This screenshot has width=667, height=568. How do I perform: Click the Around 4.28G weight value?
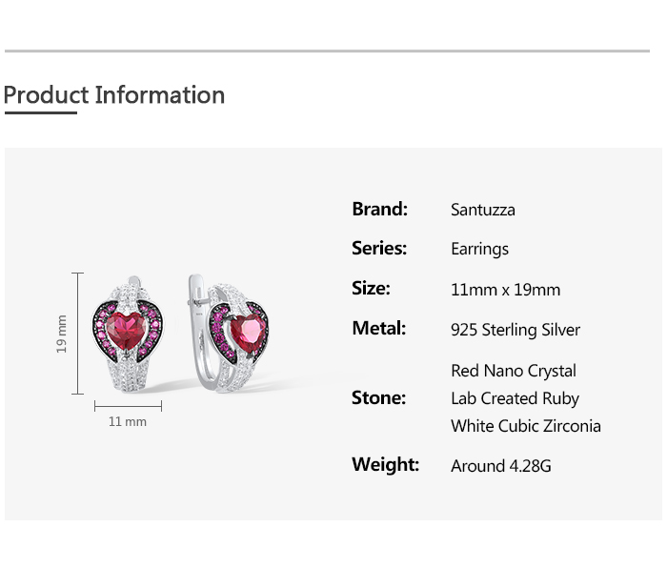[x=501, y=466]
